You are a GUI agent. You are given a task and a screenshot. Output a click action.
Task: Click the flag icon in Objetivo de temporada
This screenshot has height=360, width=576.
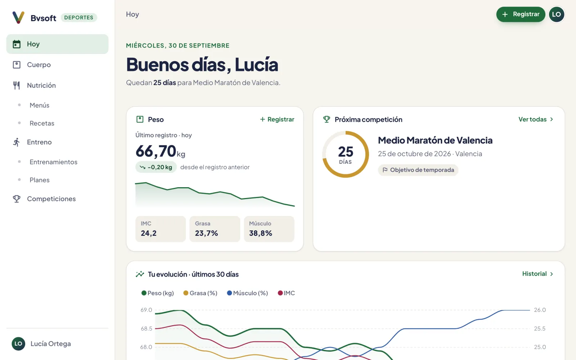click(385, 170)
